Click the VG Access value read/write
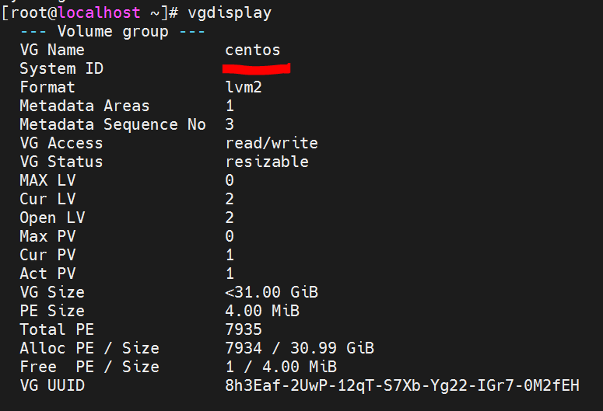 coord(272,144)
